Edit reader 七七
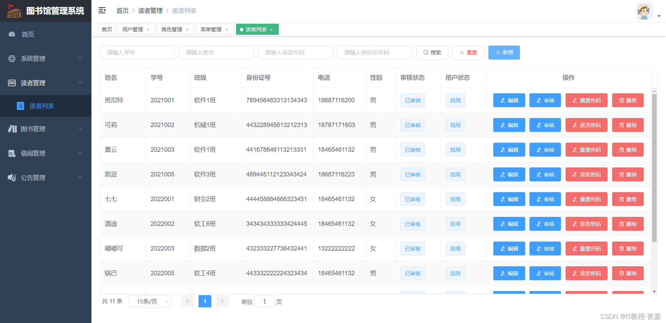 click(x=509, y=199)
